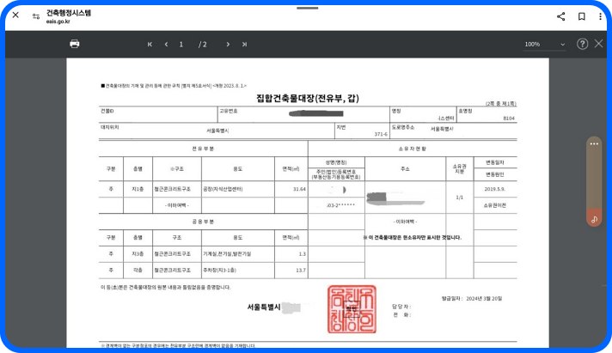Select the 공용부분 section header
Screen dimensions: 612x353
point(203,222)
